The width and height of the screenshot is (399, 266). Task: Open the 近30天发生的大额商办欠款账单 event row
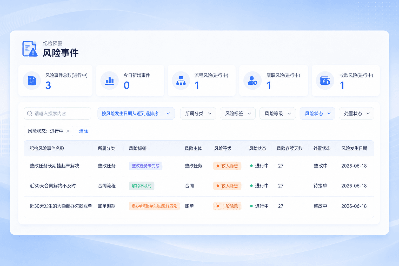[x=199, y=206]
